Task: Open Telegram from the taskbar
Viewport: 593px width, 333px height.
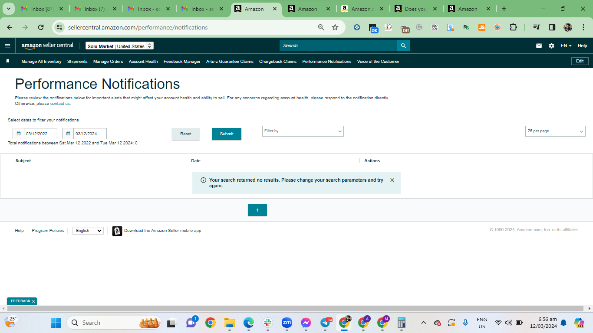Action: coord(326,323)
